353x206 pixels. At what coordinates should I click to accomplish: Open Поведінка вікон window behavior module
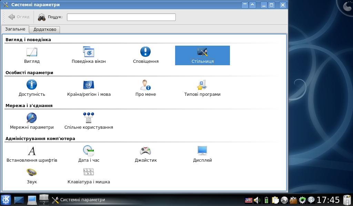pyautogui.click(x=89, y=55)
